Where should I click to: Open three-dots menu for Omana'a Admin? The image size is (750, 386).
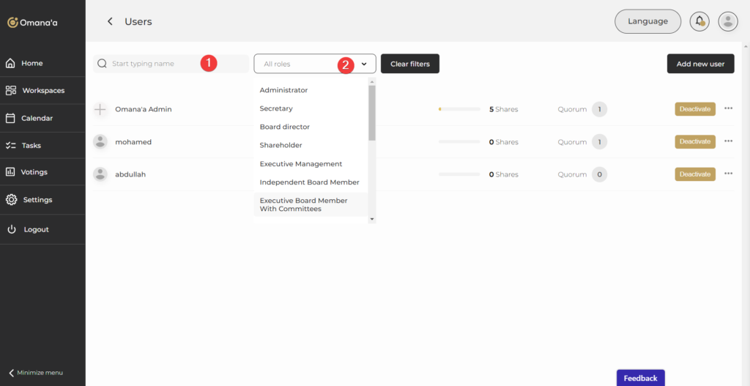[728, 108]
